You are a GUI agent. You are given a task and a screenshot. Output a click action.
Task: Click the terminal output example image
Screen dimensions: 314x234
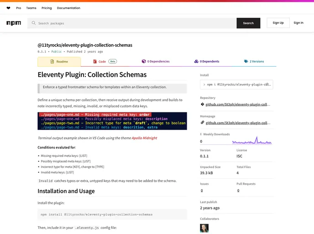click(112, 121)
